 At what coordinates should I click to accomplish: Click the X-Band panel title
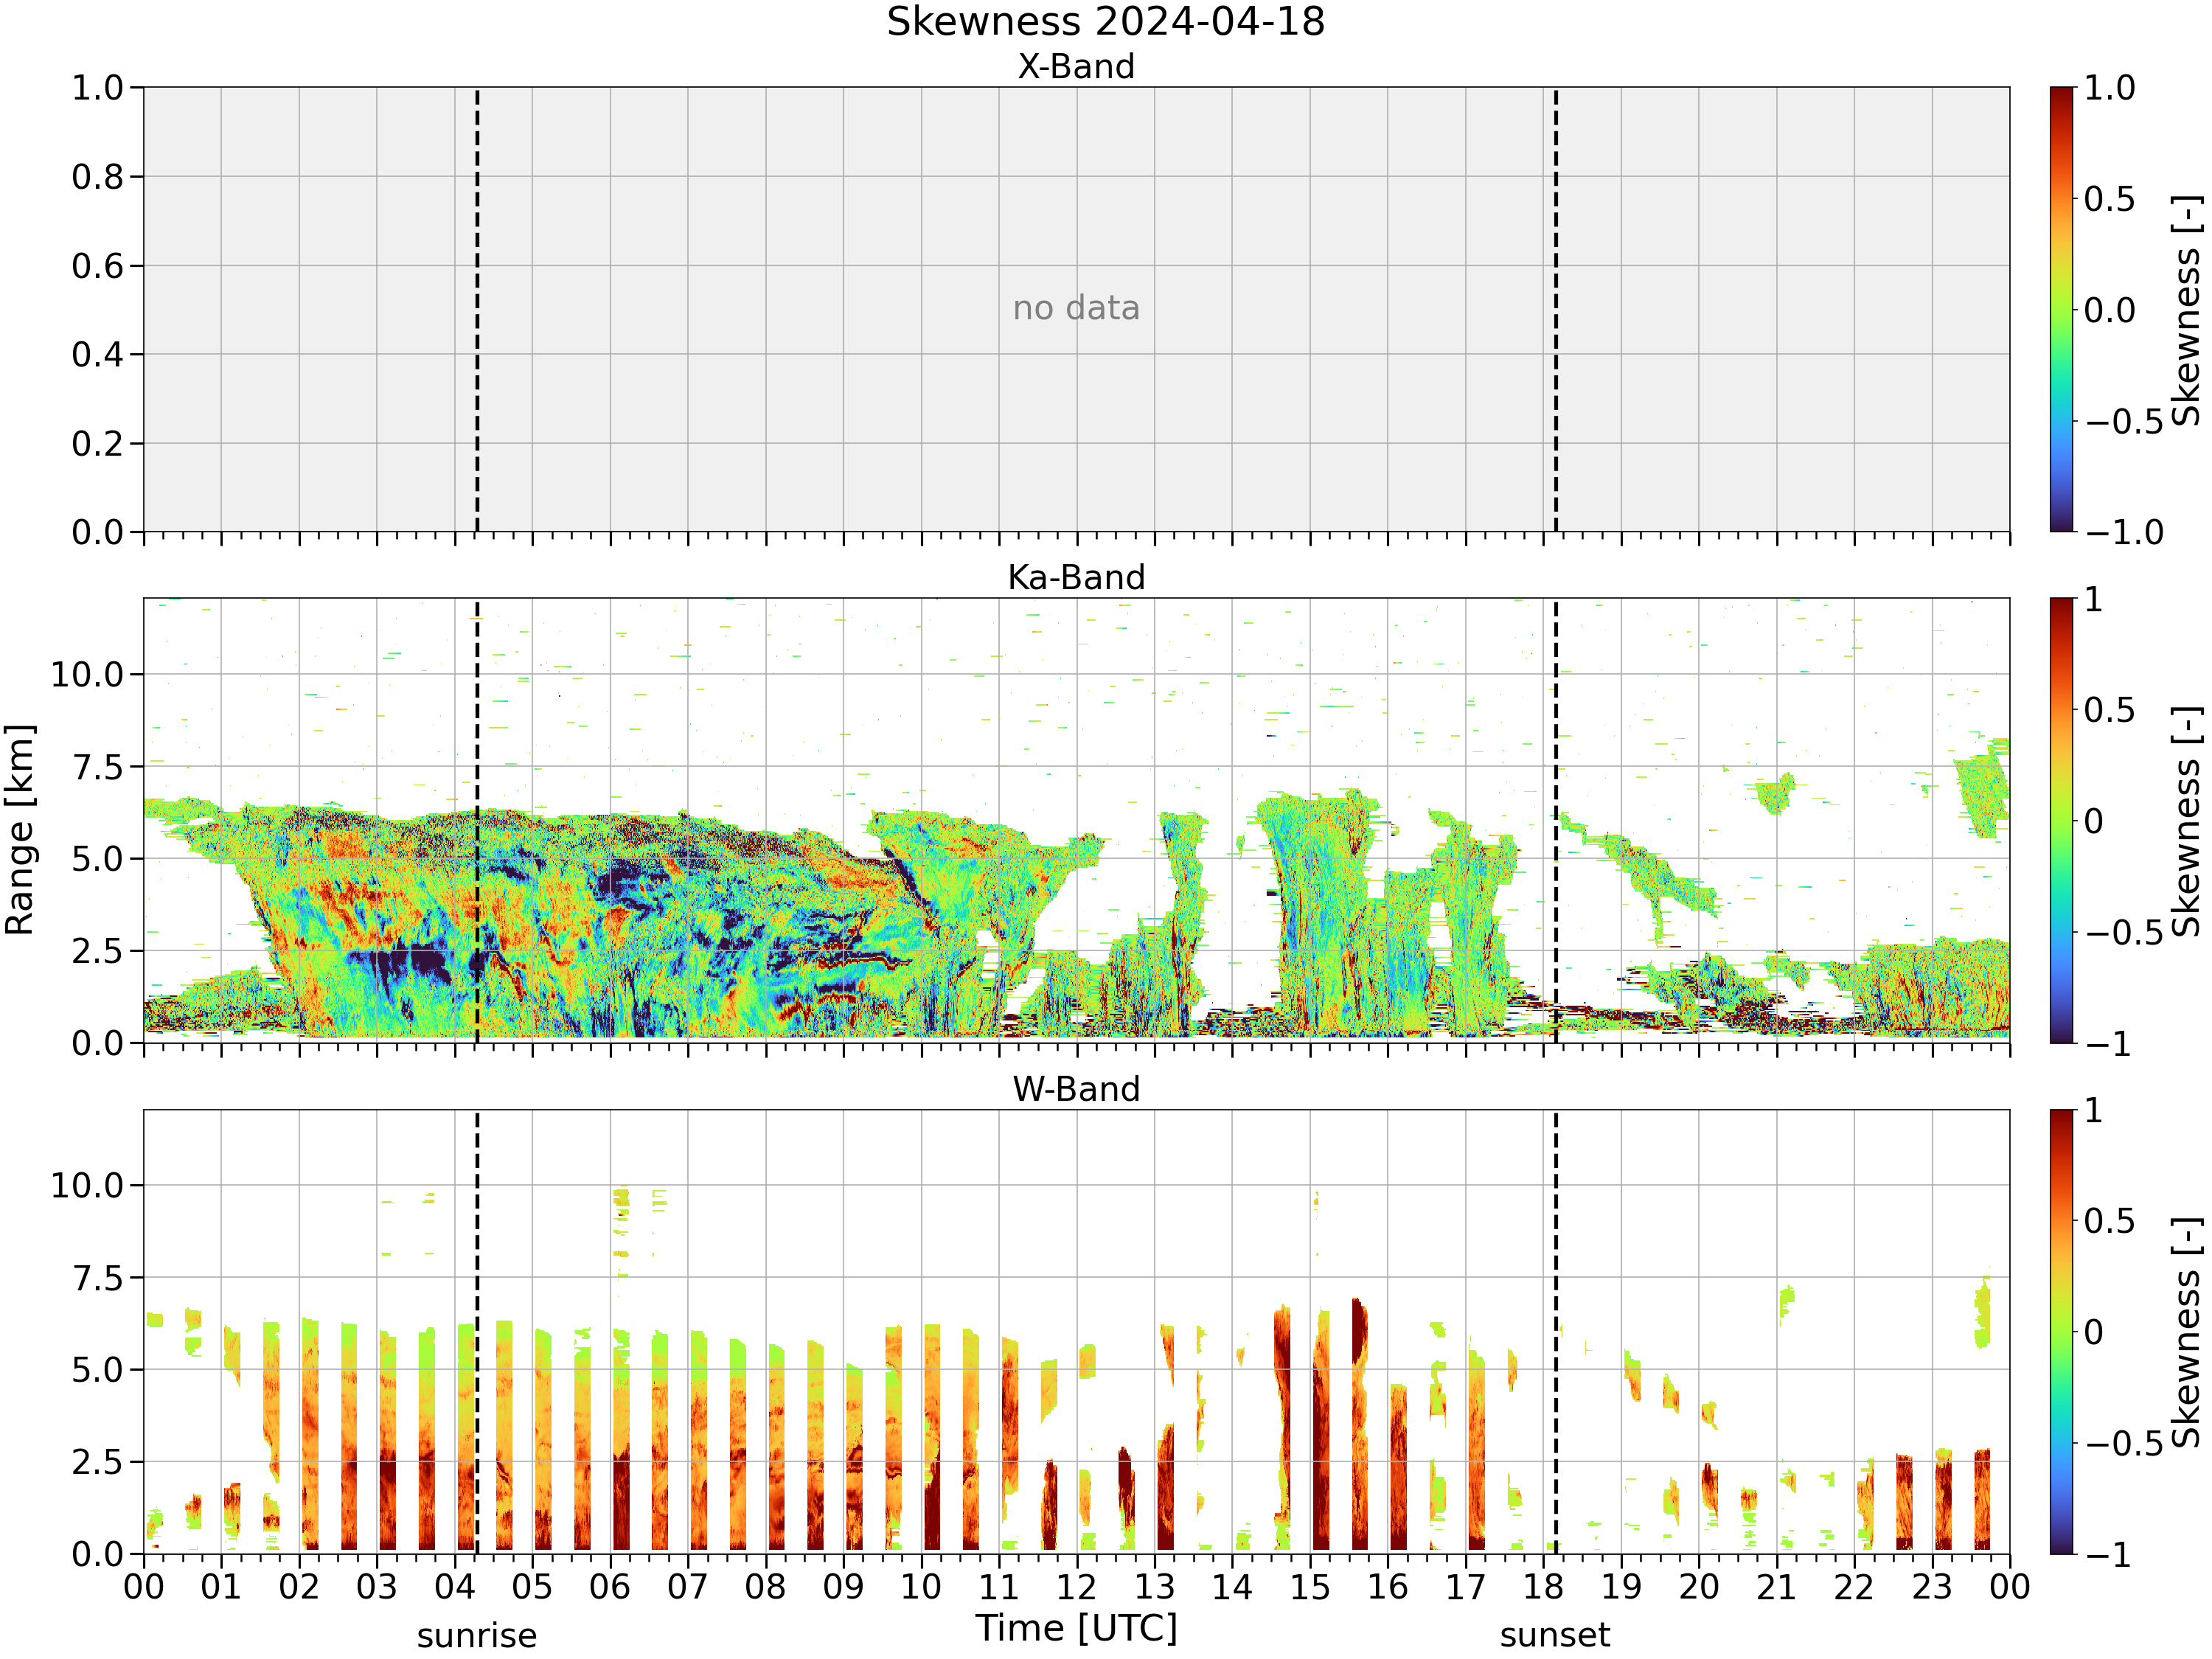point(1076,67)
